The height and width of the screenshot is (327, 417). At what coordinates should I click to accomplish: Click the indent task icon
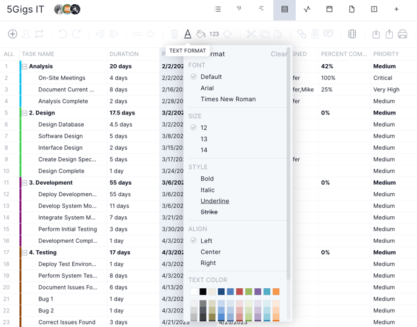point(113,34)
